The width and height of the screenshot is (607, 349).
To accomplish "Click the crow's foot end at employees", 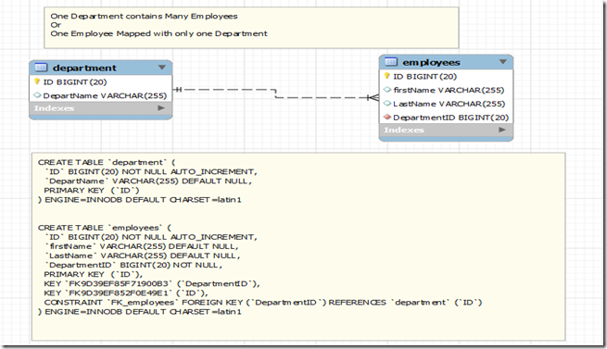I will tap(373, 97).
